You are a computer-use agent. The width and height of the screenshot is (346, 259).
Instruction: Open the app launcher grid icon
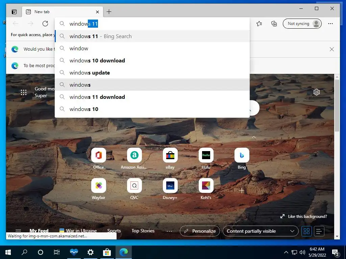[24, 92]
